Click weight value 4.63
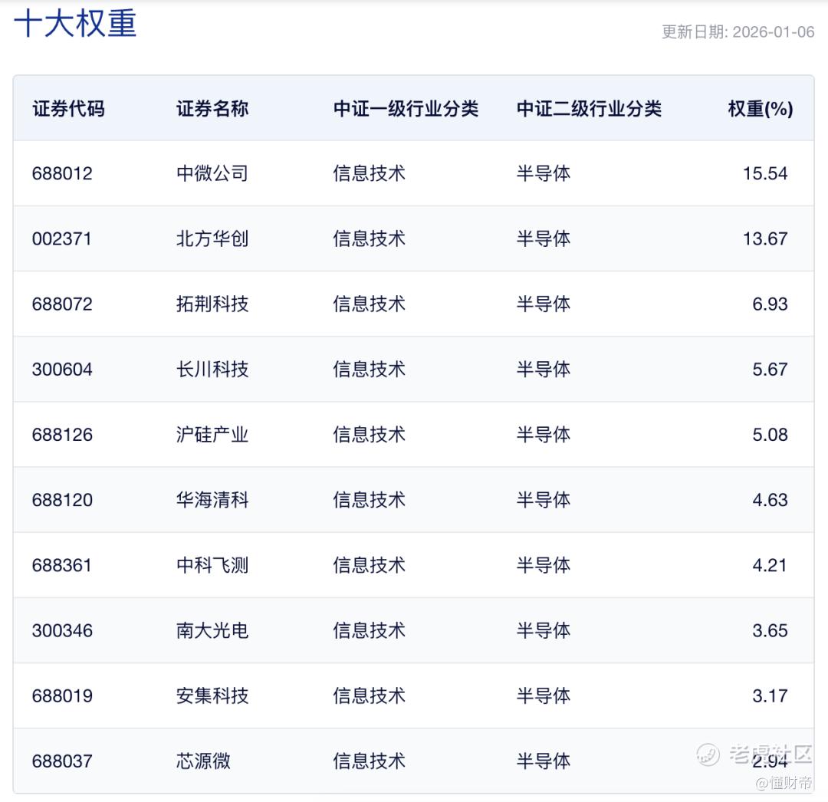 770,500
